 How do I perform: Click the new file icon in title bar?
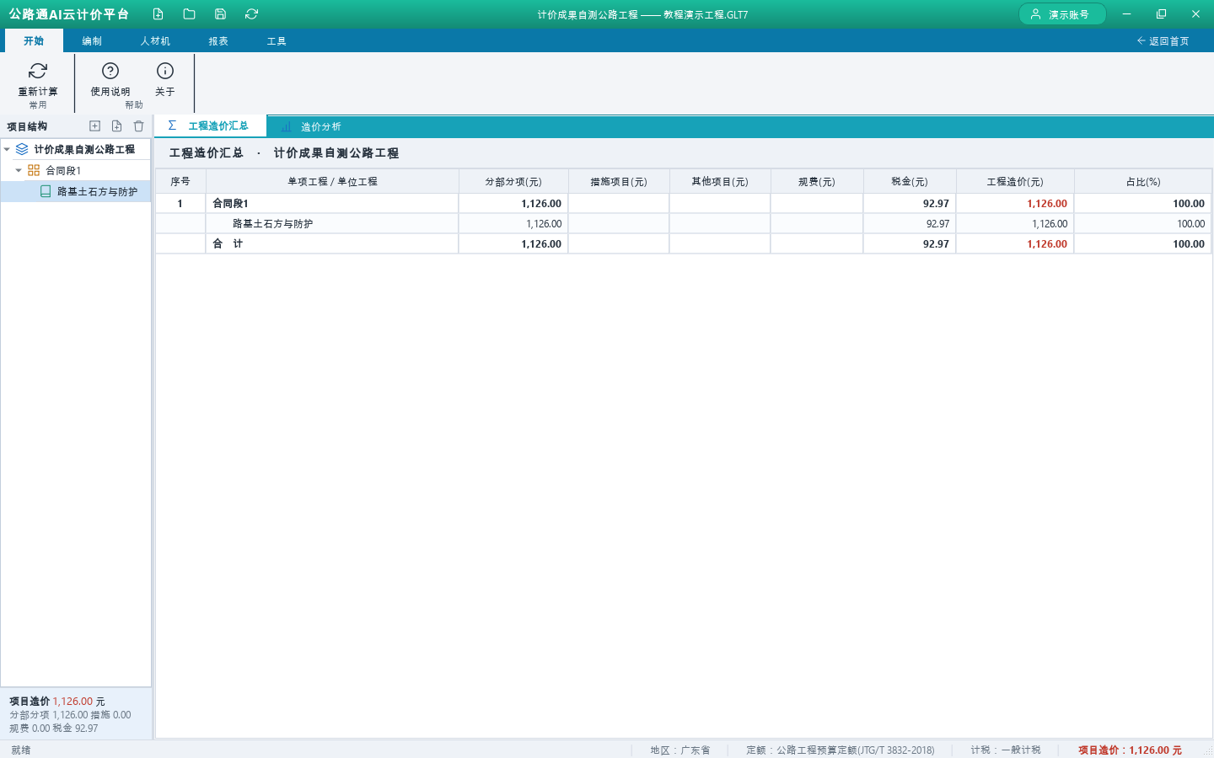coord(158,14)
